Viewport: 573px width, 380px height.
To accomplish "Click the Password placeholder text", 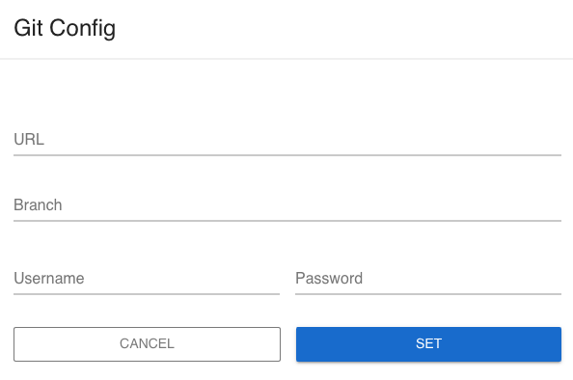I will [329, 278].
